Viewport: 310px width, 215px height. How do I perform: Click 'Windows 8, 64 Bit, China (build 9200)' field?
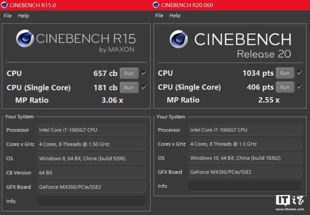(91, 158)
